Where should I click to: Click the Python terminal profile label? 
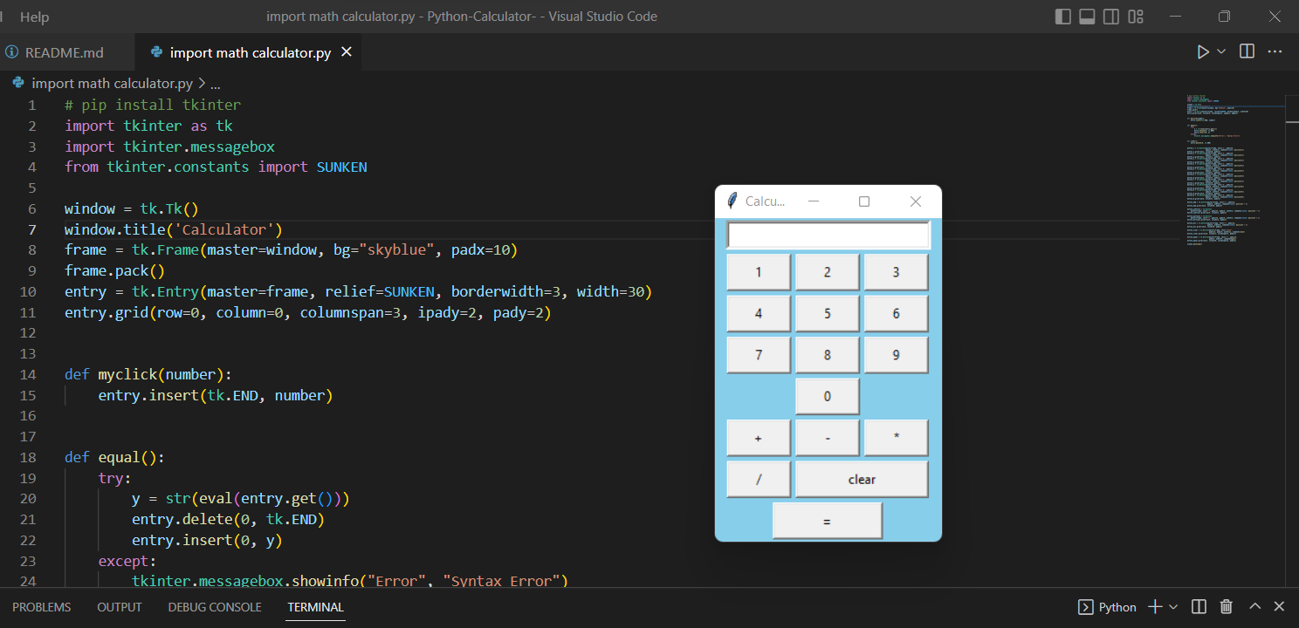[x=1117, y=607]
